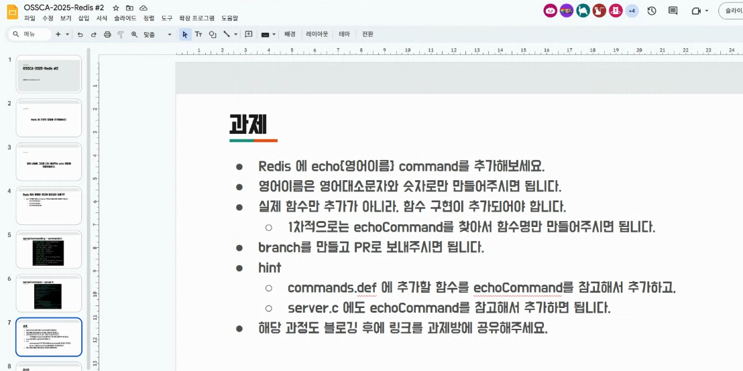Select slide 8 thumbnail
This screenshot has width=743, height=371.
point(48,366)
